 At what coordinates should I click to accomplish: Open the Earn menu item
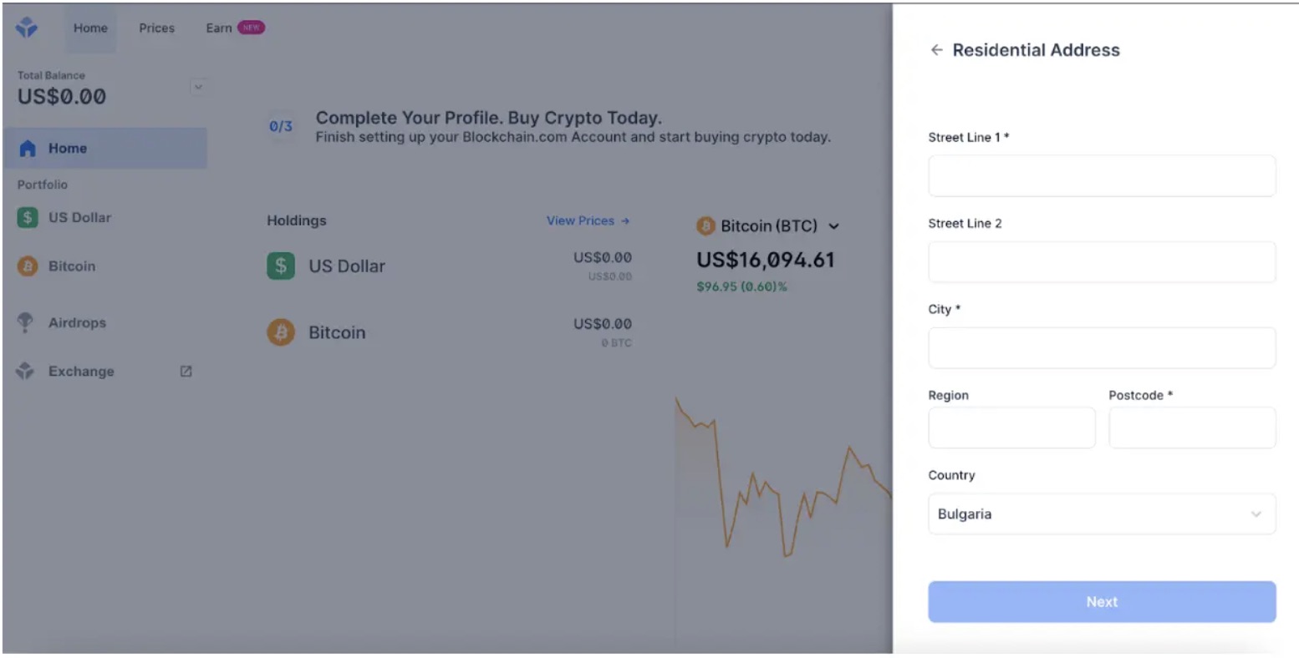click(x=216, y=28)
